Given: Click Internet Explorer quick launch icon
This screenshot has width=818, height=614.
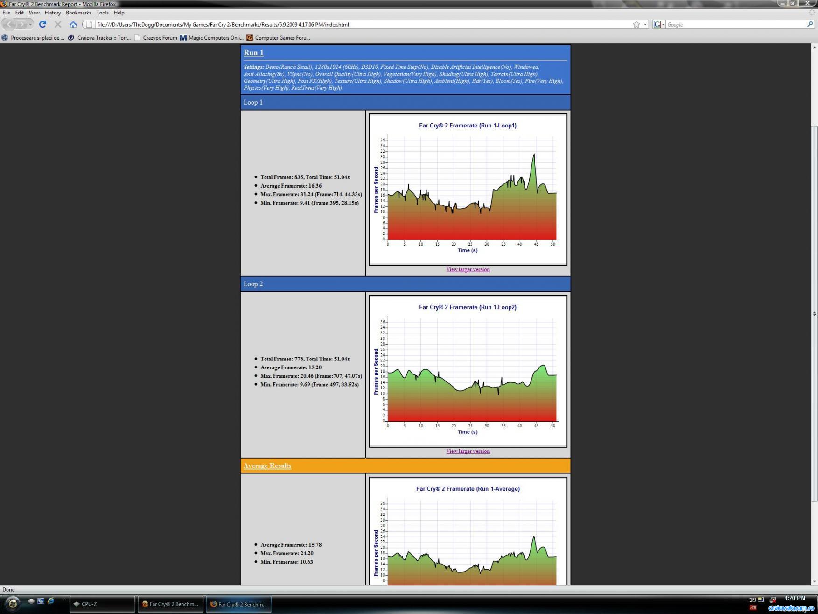Looking at the screenshot, I should pos(51,601).
